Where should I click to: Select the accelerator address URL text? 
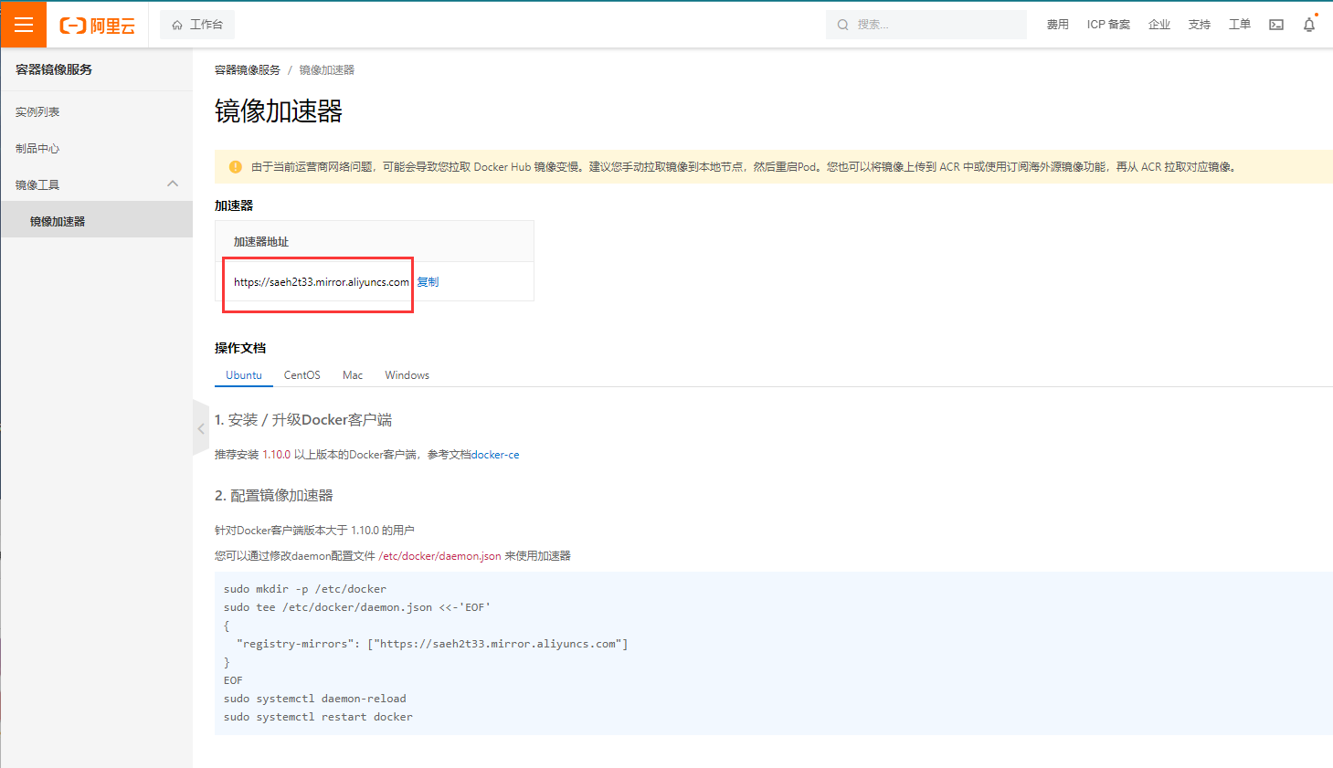point(322,282)
